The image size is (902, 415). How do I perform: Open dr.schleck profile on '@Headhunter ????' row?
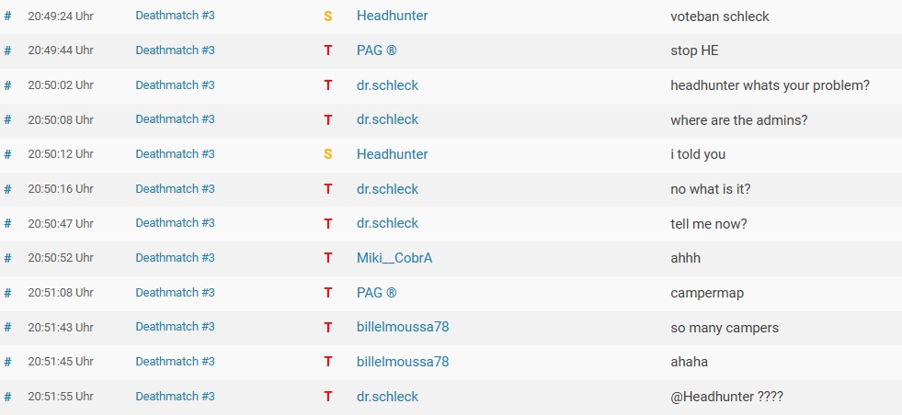pyautogui.click(x=388, y=397)
